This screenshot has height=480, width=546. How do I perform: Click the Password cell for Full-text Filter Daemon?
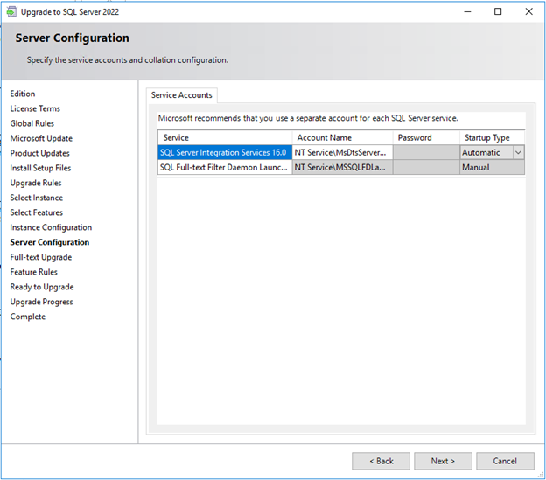pyautogui.click(x=426, y=167)
